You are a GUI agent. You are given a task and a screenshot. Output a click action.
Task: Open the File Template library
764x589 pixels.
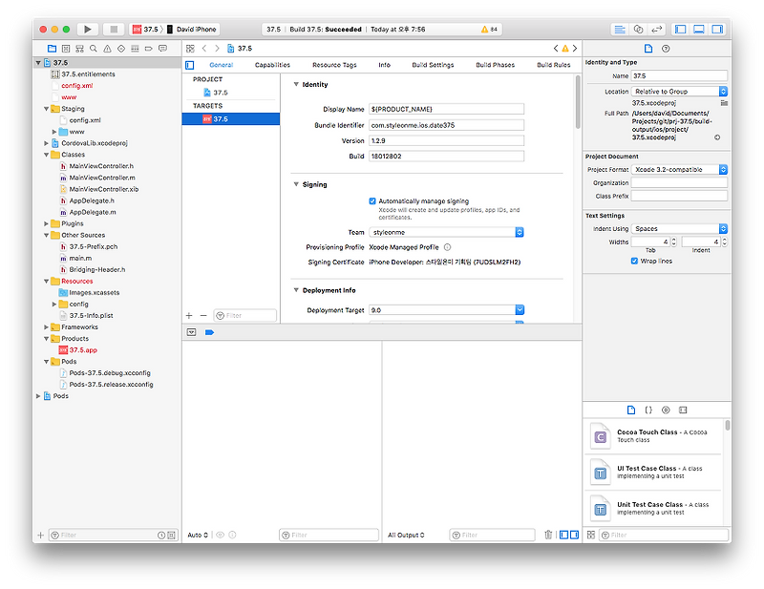pyautogui.click(x=631, y=410)
